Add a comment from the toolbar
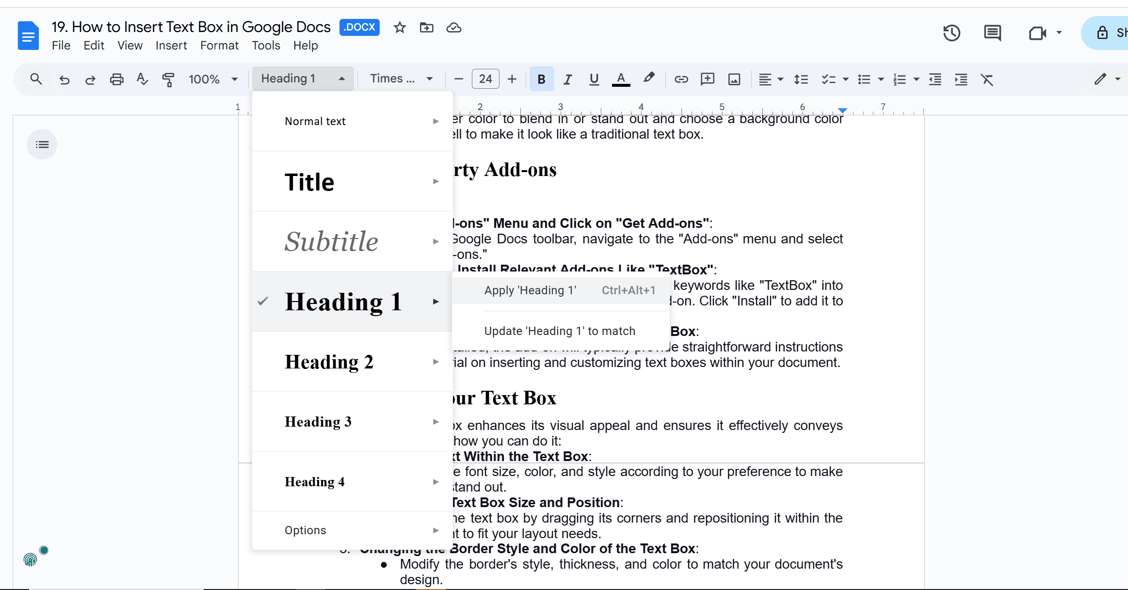Screen dimensions: 1128x590 [708, 79]
